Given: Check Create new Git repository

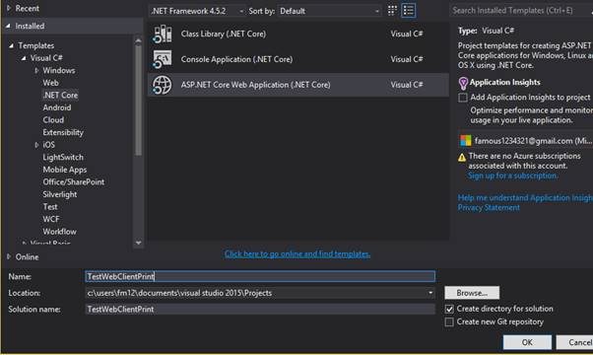Looking at the screenshot, I should pos(449,322).
